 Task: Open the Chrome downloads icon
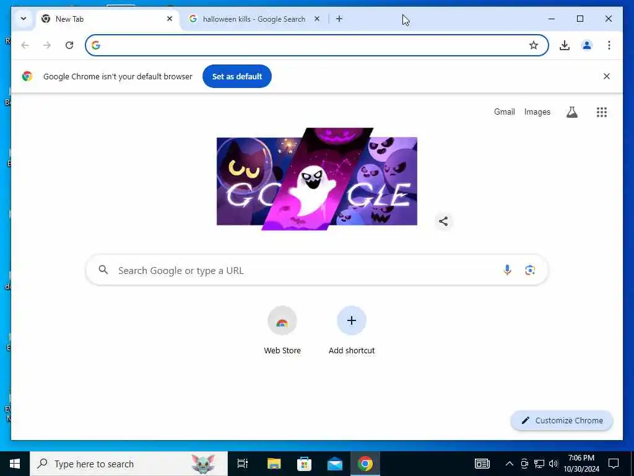pos(565,45)
